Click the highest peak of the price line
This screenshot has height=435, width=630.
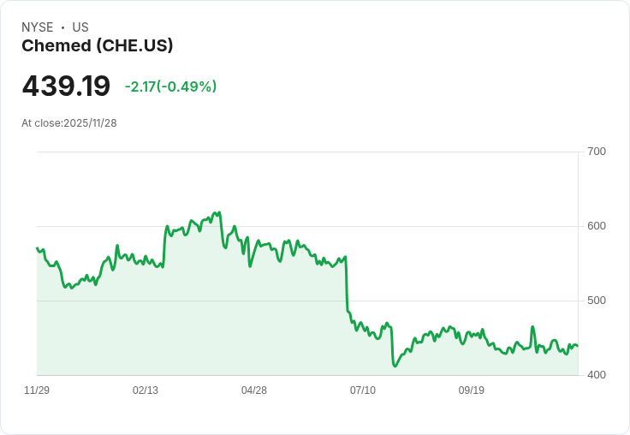[x=220, y=212]
